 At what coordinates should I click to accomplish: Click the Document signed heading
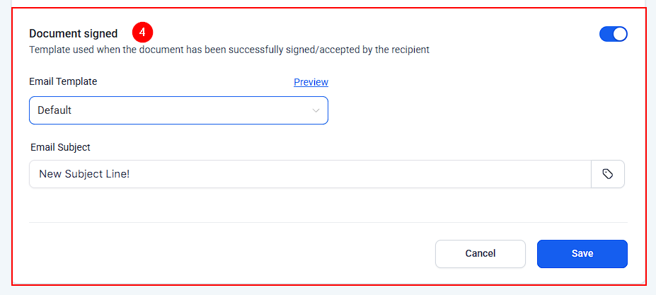pos(73,33)
